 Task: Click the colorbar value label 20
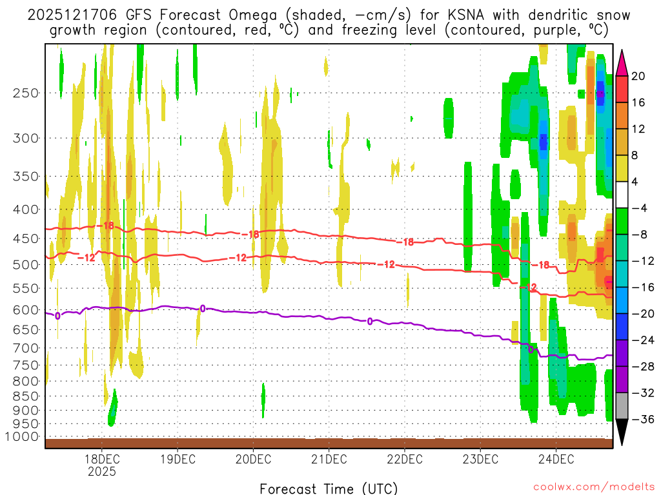(638, 76)
